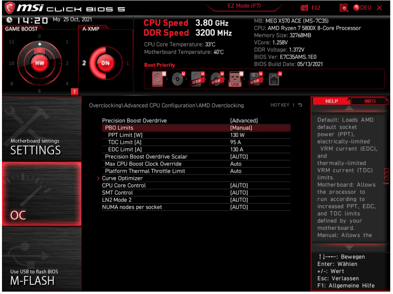Select A-XMP profile 2
This screenshot has width=393, height=294.
point(84,63)
